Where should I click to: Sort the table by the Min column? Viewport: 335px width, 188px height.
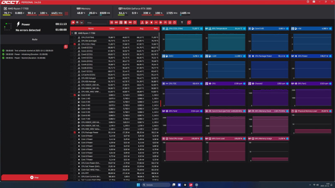point(127,28)
